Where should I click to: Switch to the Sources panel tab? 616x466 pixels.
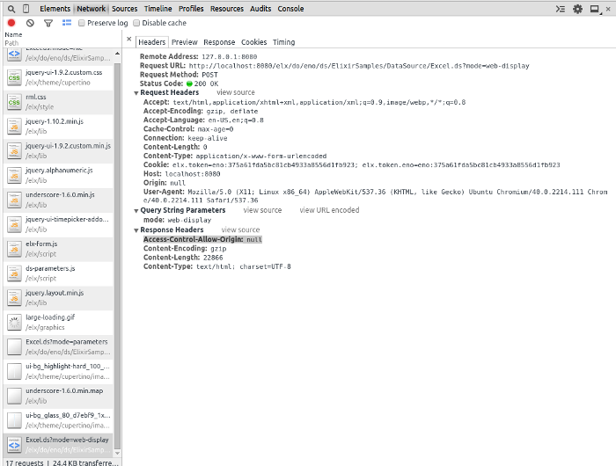[x=124, y=8]
